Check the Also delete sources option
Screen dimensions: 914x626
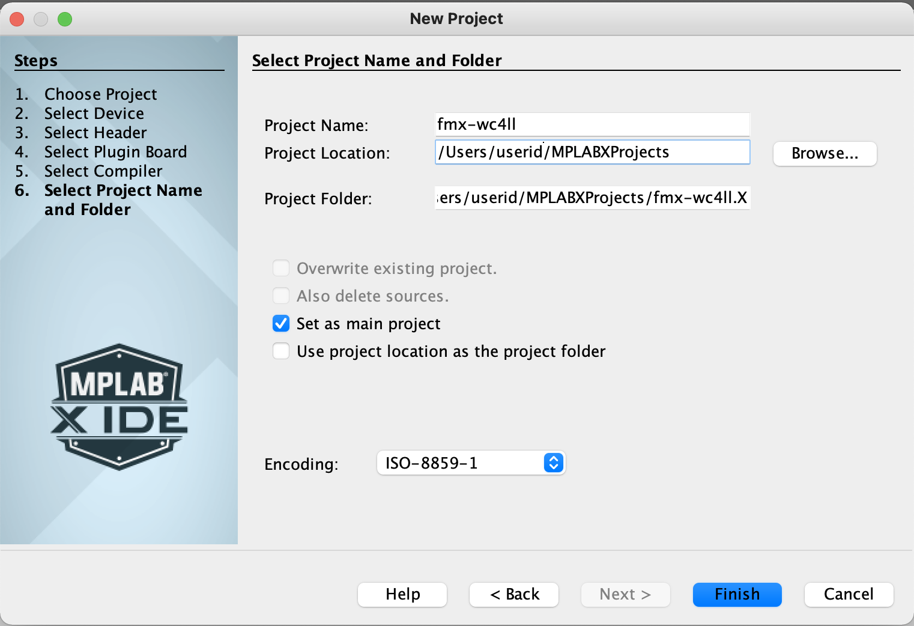pyautogui.click(x=281, y=296)
